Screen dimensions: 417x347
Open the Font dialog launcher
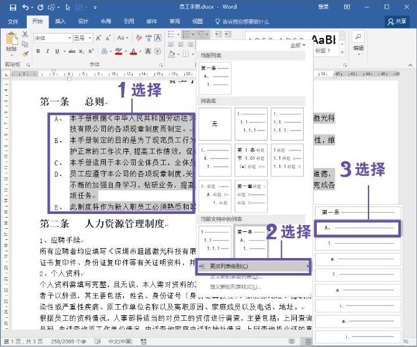(161, 65)
